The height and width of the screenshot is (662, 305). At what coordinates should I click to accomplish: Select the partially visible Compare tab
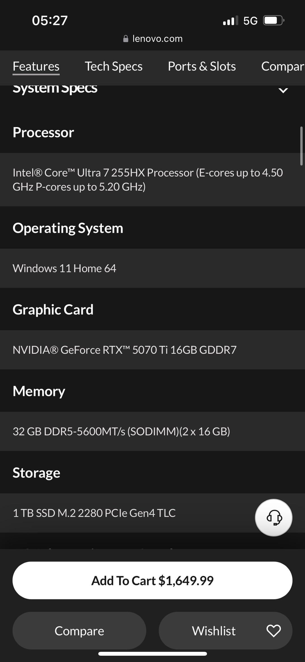coord(282,67)
